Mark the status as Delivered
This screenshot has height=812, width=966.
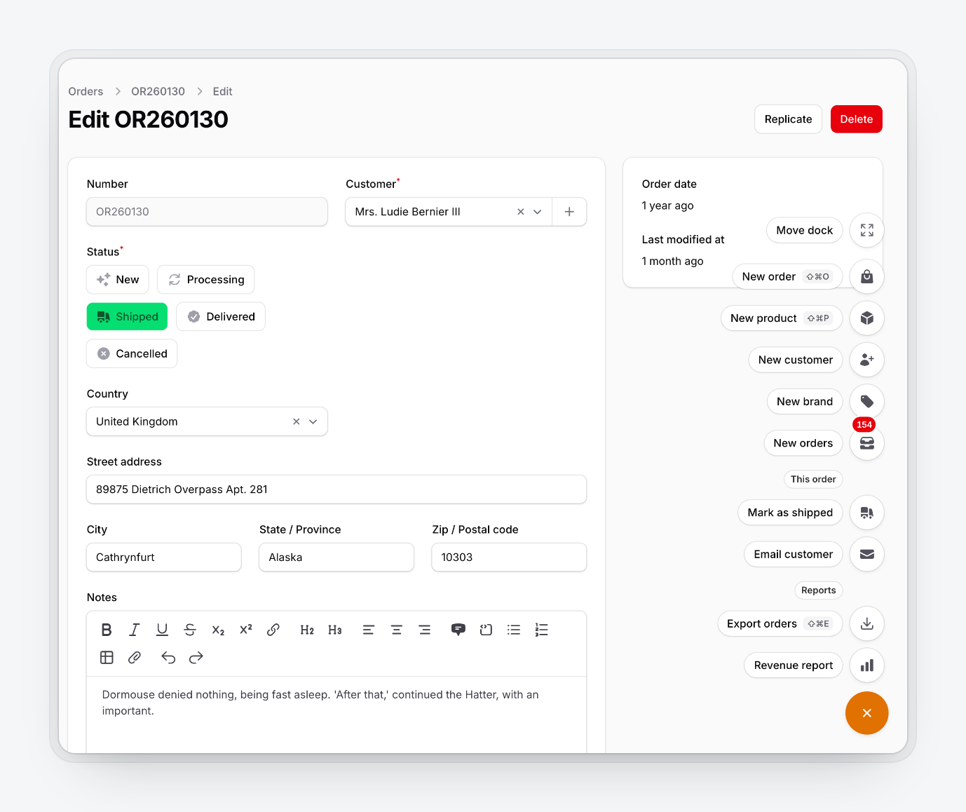[221, 317]
